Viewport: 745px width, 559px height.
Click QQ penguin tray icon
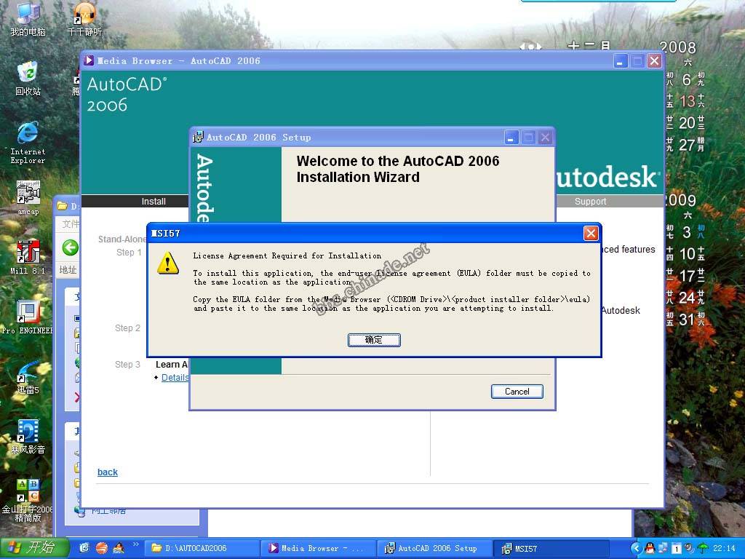click(x=650, y=549)
